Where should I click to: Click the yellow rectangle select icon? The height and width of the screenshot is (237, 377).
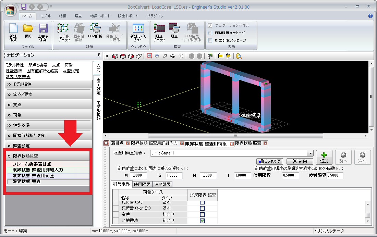pos(220,56)
